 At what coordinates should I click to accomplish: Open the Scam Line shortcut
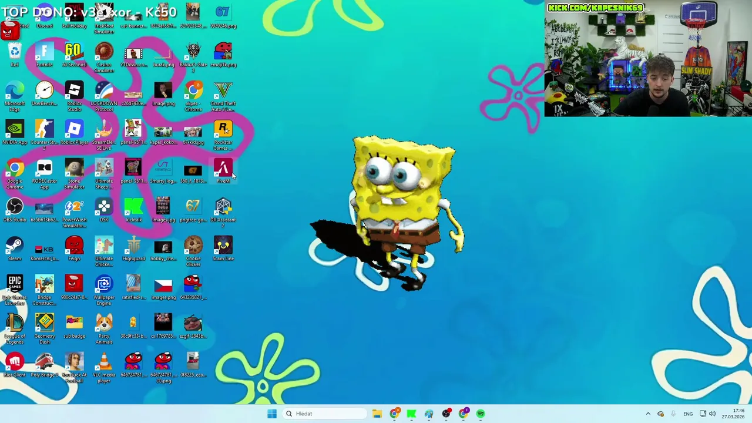tap(223, 249)
